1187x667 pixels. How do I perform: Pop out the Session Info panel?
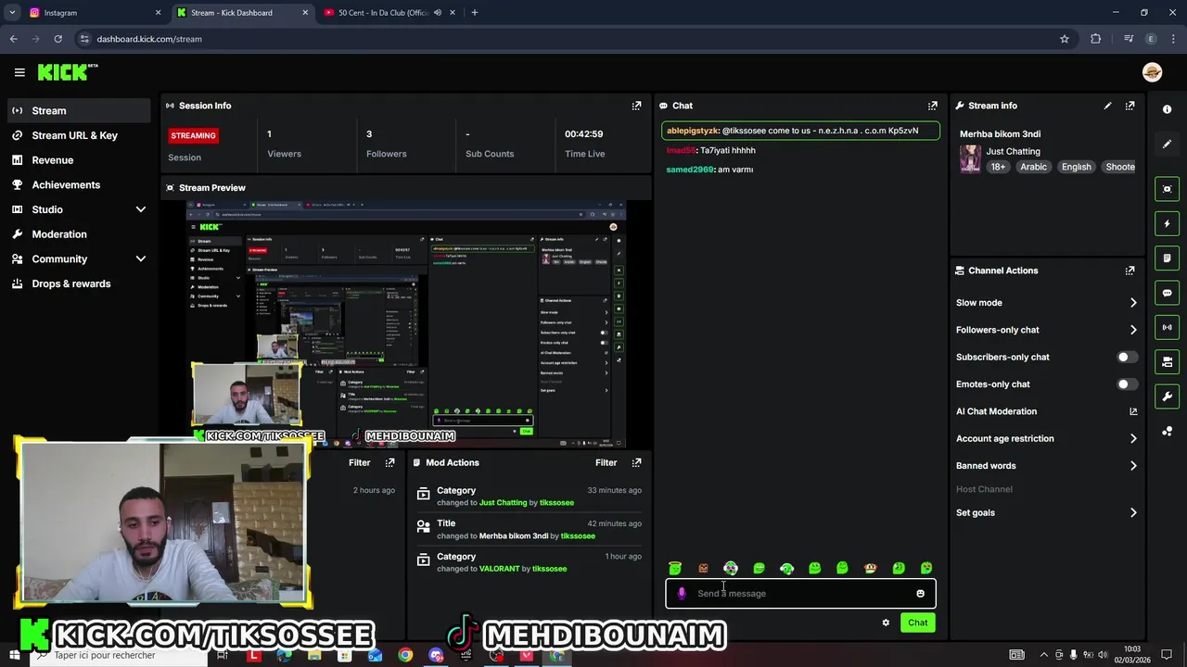[x=636, y=106]
